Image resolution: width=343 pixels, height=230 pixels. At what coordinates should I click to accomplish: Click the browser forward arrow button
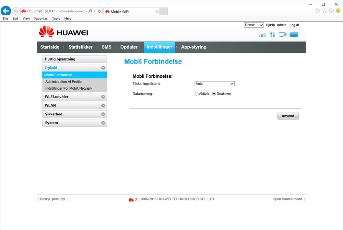pyautogui.click(x=15, y=11)
